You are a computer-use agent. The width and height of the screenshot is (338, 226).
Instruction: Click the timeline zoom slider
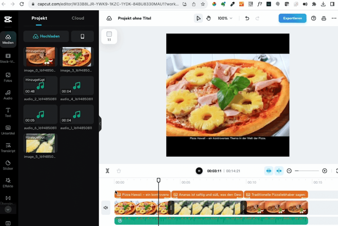click(307, 171)
